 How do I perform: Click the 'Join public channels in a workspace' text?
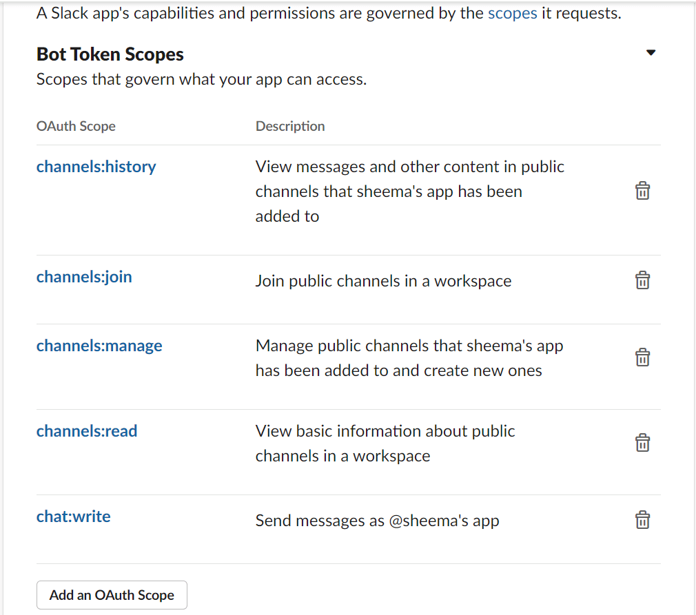(x=383, y=281)
